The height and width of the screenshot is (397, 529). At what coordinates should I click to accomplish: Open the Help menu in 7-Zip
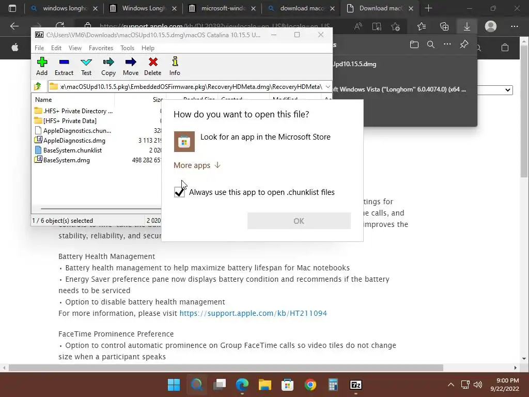(148, 48)
